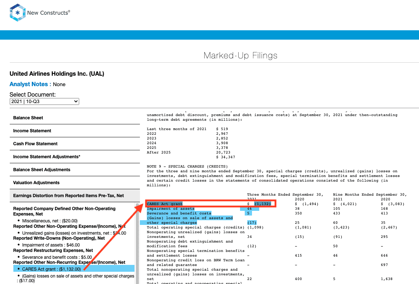Viewport: 419px width, 284px height.
Task: Click the NOTE 9 - SPECIAL CHARGES (CREDITS) heading
Action: (187, 167)
